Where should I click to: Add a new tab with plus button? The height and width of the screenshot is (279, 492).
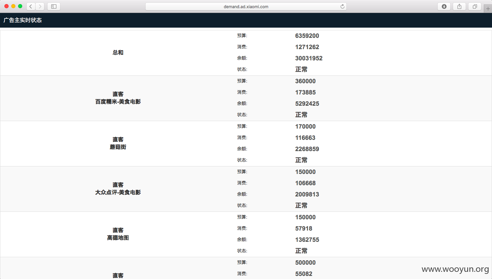point(488,9)
